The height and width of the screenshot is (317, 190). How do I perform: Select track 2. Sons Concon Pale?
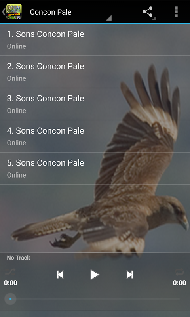point(95,72)
